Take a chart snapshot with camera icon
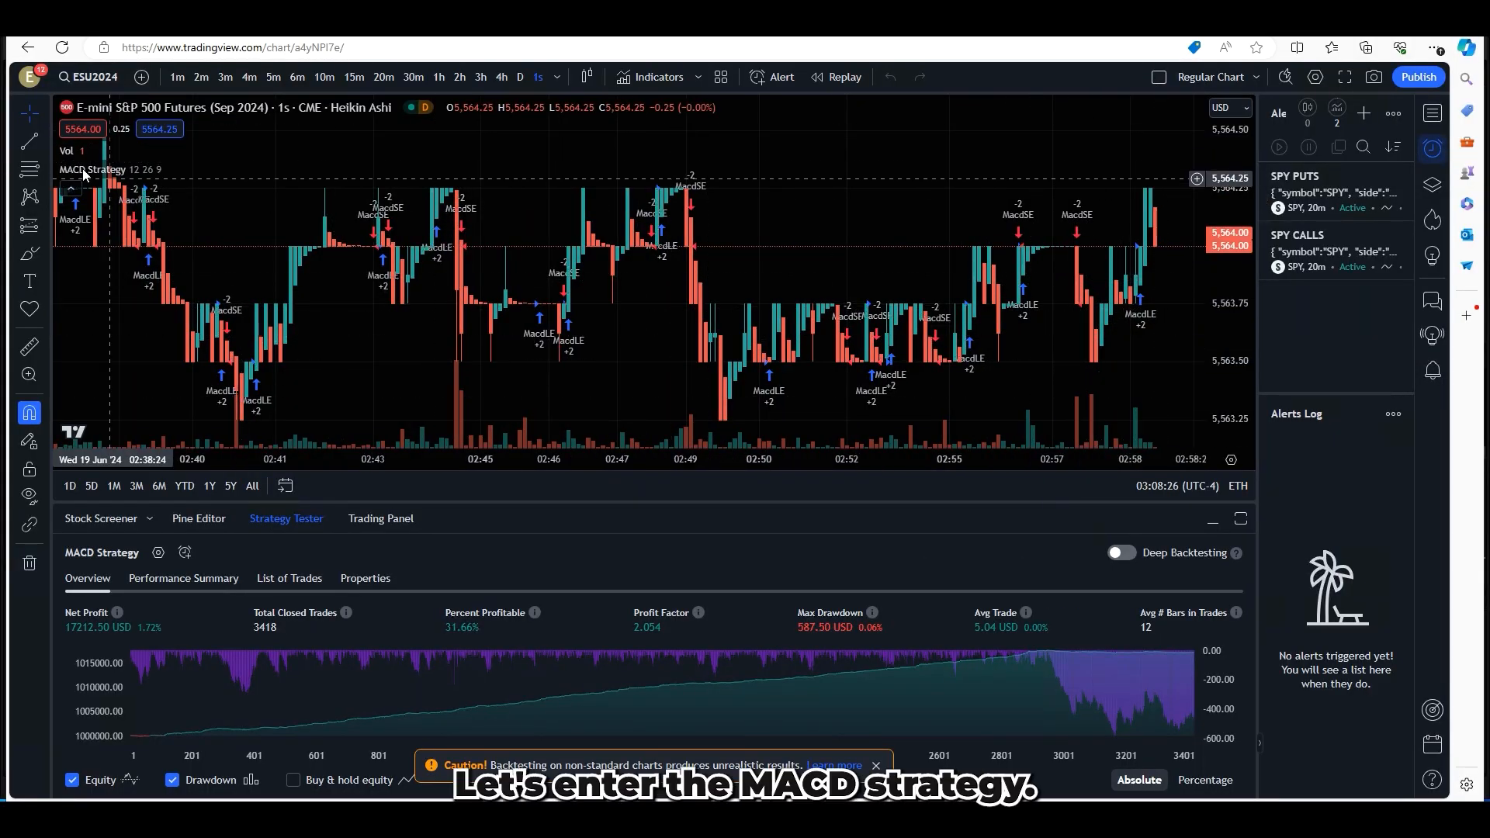The height and width of the screenshot is (838, 1490). [1374, 77]
